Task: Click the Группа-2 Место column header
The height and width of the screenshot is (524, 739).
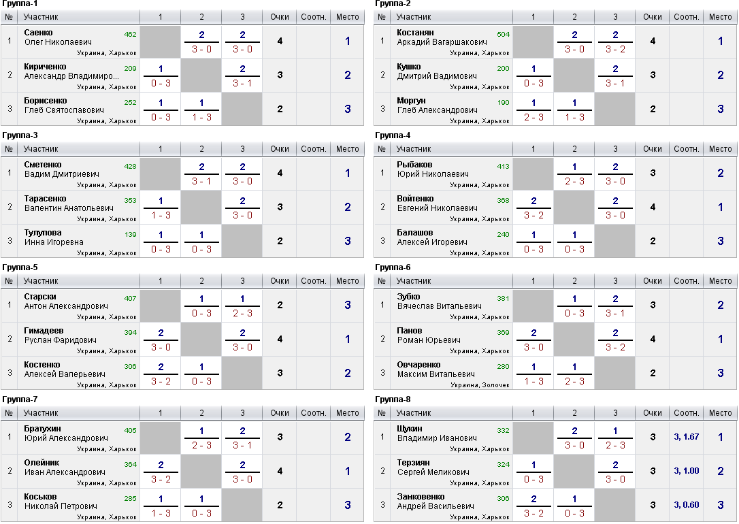Action: pyautogui.click(x=720, y=17)
